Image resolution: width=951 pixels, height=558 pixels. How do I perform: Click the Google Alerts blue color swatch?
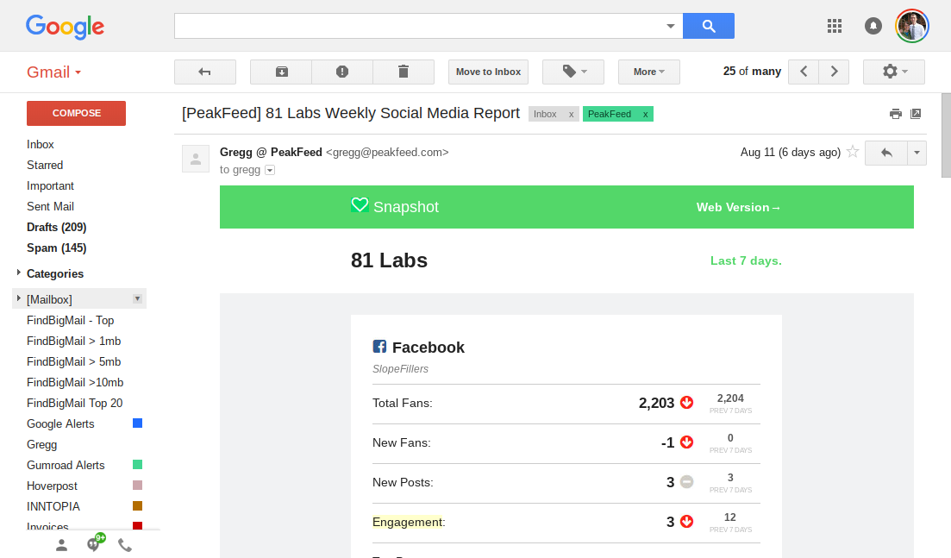(138, 423)
